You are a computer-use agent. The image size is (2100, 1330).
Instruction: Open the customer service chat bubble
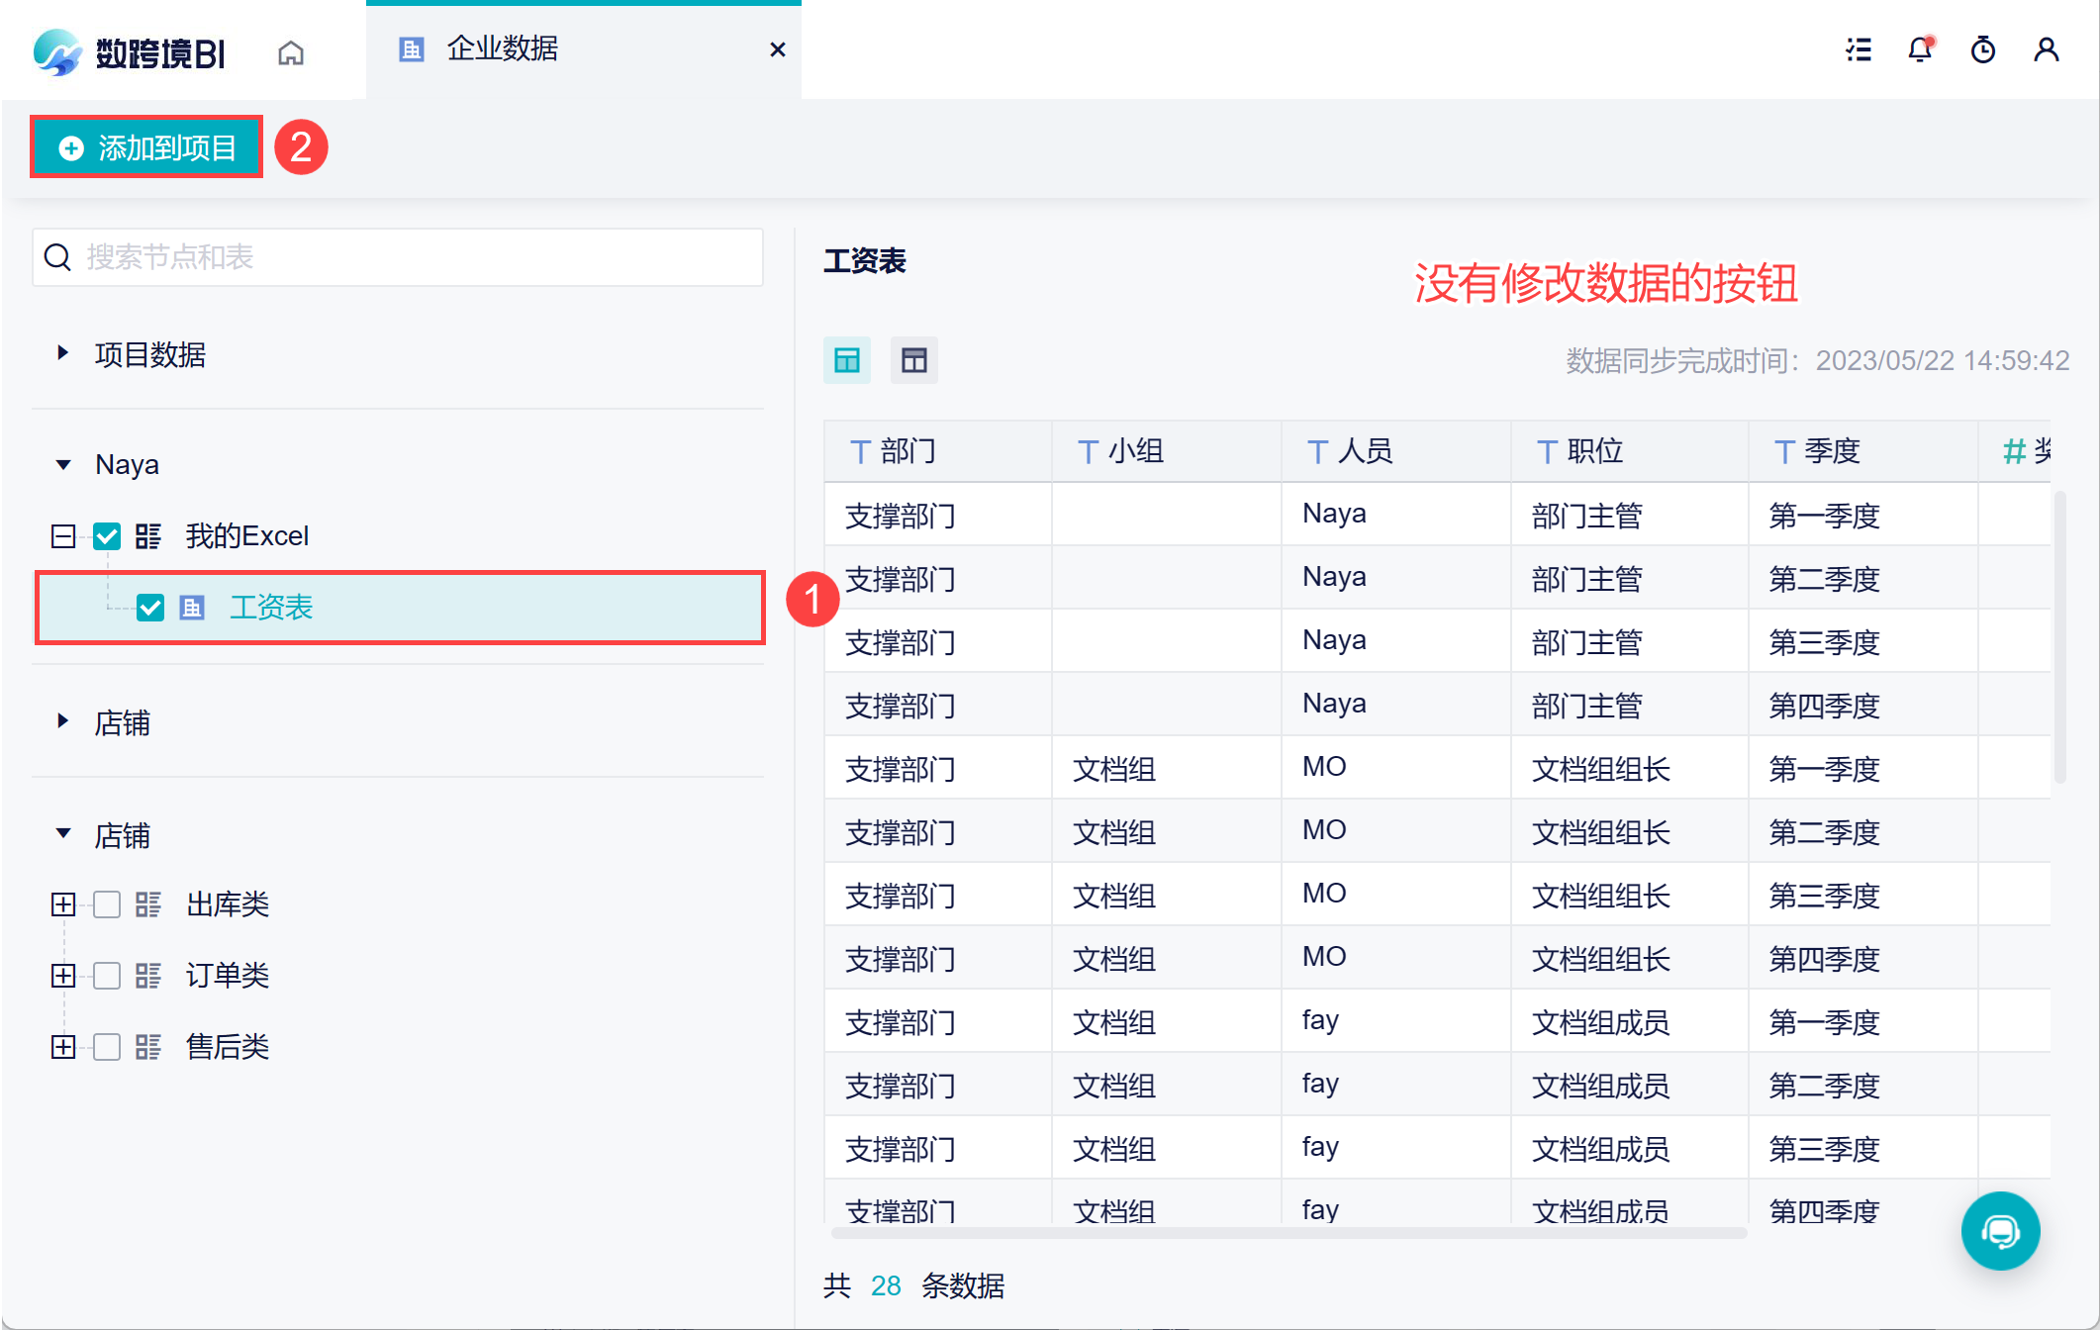pos(2000,1231)
